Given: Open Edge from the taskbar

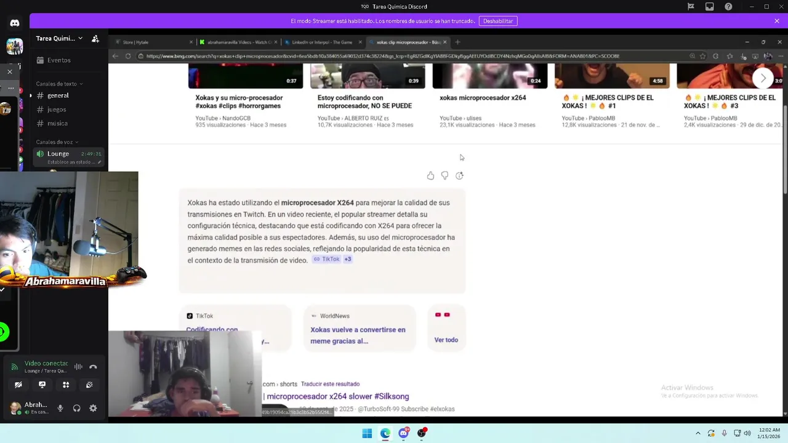Looking at the screenshot, I should point(385,433).
